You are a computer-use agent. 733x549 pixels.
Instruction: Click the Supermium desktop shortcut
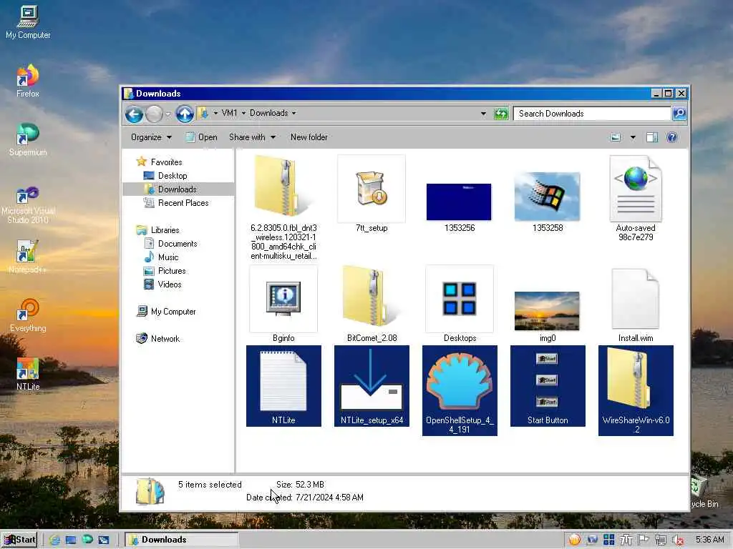coord(28,139)
